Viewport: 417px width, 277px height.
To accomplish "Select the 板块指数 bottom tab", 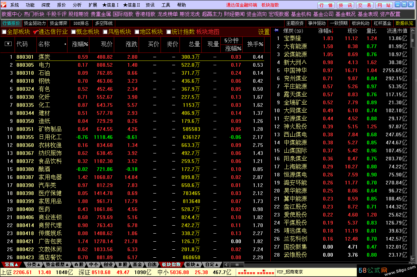I will [171, 265].
